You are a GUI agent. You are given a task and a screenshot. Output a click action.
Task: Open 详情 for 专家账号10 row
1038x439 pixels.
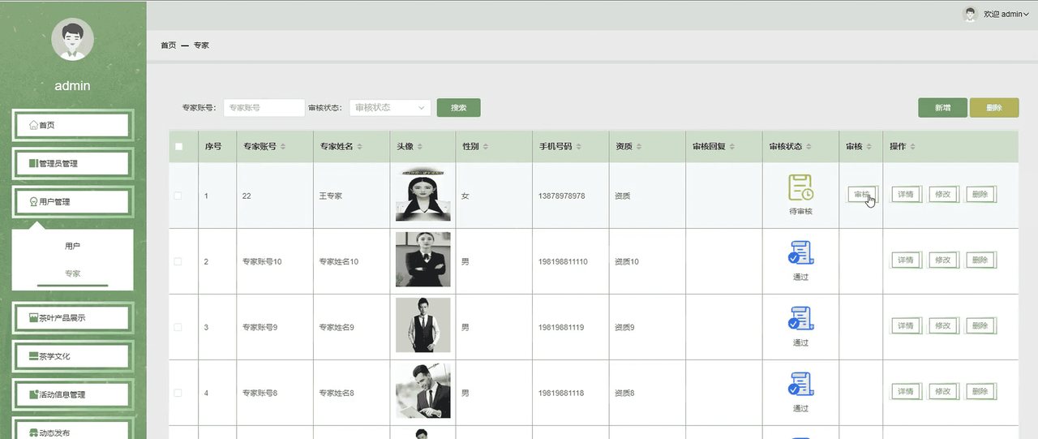click(906, 260)
